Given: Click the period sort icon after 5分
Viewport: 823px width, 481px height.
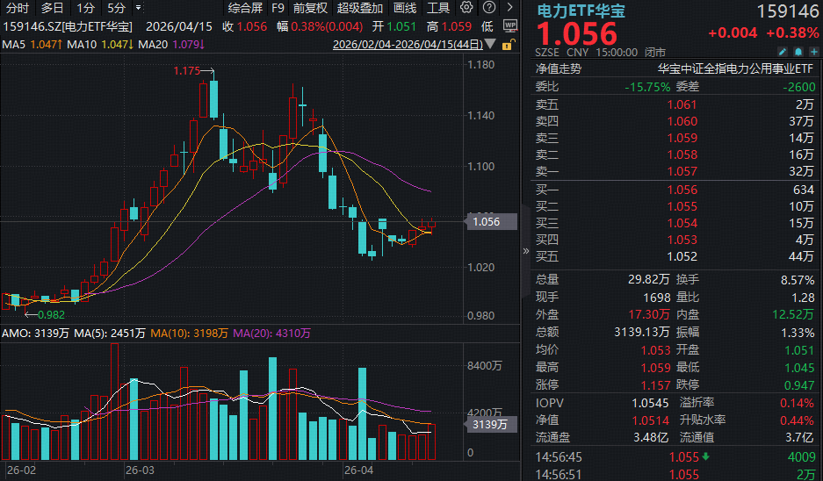Looking at the screenshot, I should click(x=137, y=8).
